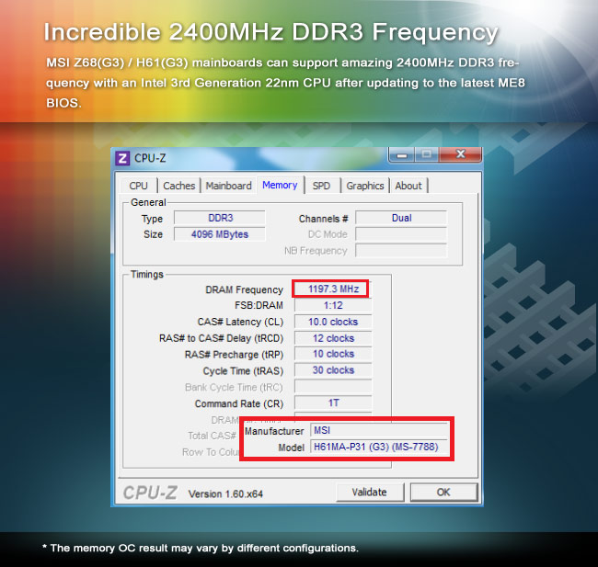Switch to the Graphics tab
Viewport: 598px width, 567px height.
365,186
